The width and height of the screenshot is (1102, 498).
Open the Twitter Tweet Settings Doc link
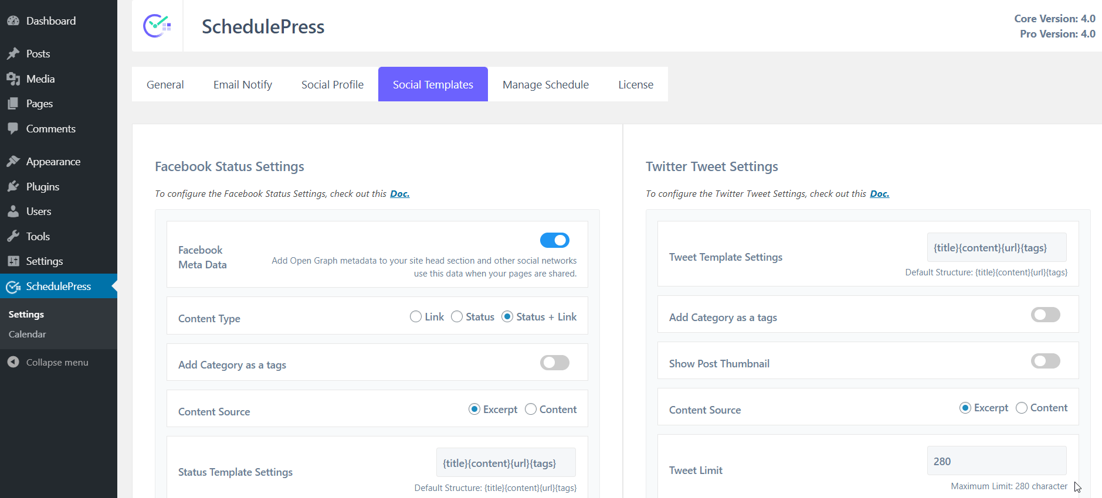pyautogui.click(x=880, y=194)
